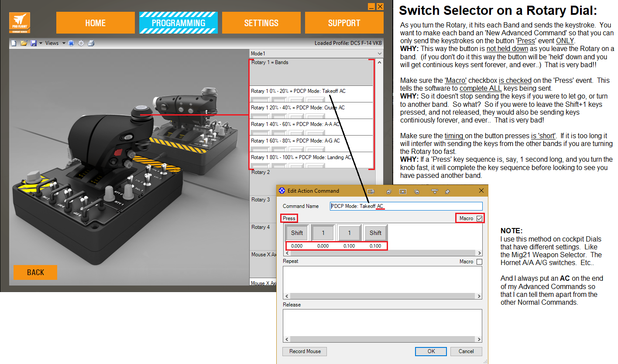This screenshot has height=364, width=618.
Task: Click the up arrow of the control list scrollbar
Action: click(379, 62)
